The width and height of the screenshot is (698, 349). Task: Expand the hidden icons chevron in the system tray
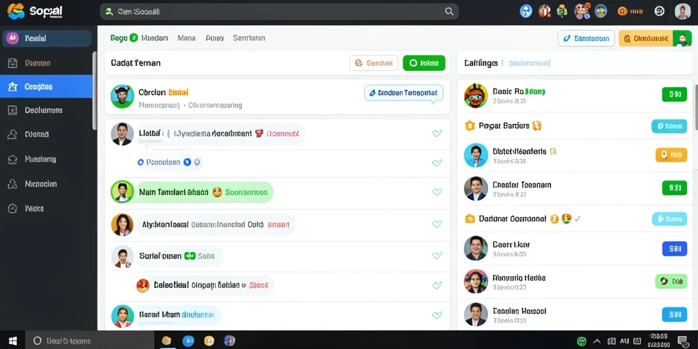point(597,341)
